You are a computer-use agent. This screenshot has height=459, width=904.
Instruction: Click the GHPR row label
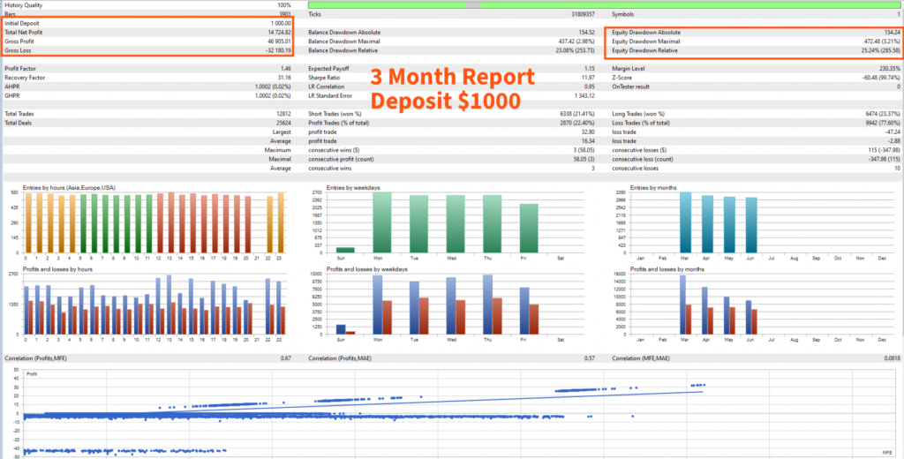[11, 95]
